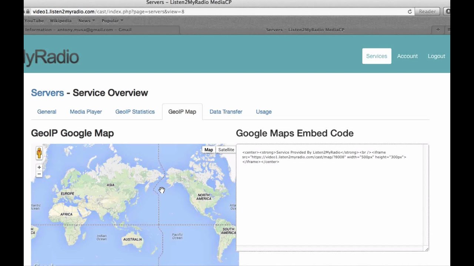The width and height of the screenshot is (474, 266).
Task: Open the Usage tab
Action: tap(264, 112)
